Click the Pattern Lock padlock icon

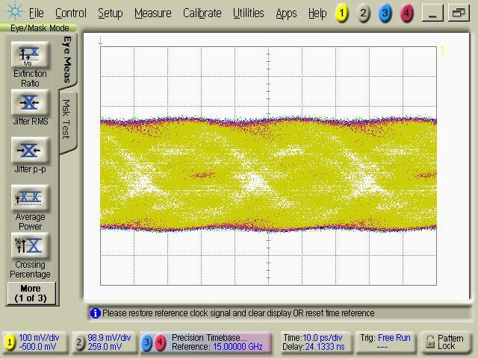tap(429, 342)
